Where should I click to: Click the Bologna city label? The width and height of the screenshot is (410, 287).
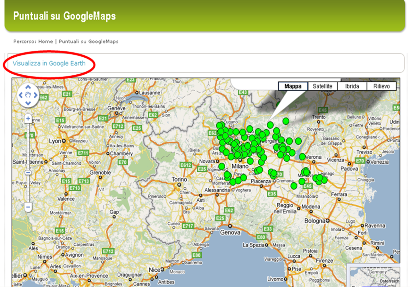click(315, 221)
